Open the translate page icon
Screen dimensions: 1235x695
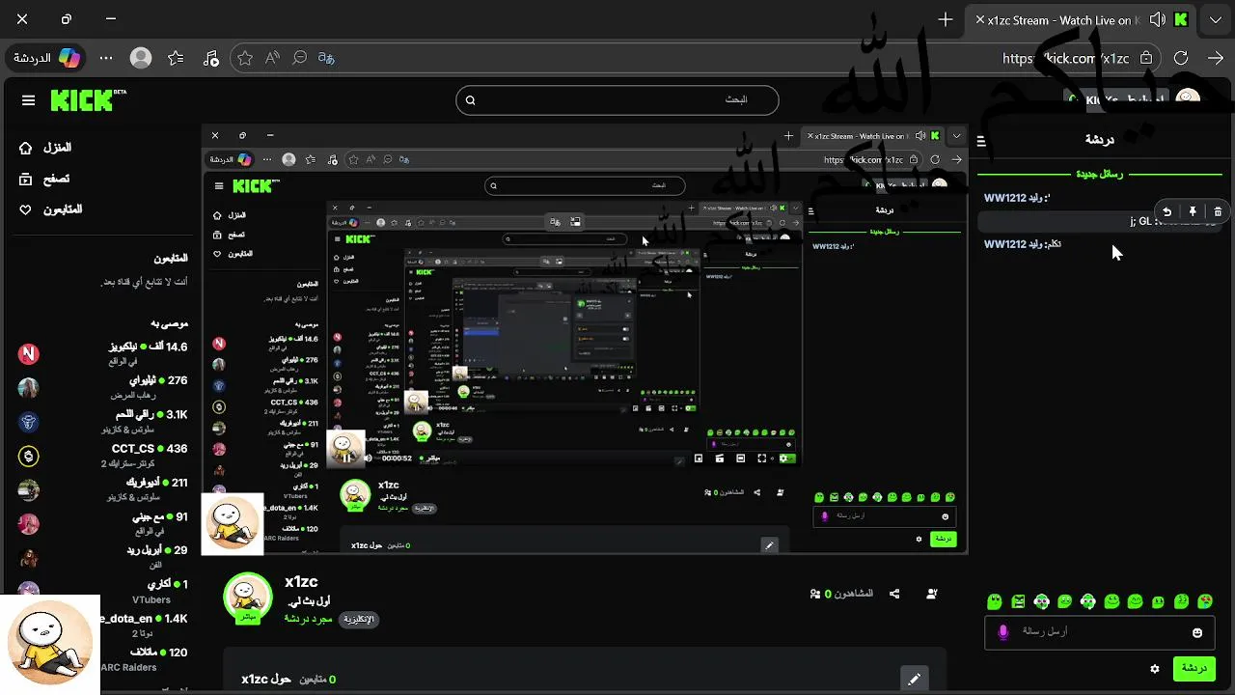pos(327,58)
